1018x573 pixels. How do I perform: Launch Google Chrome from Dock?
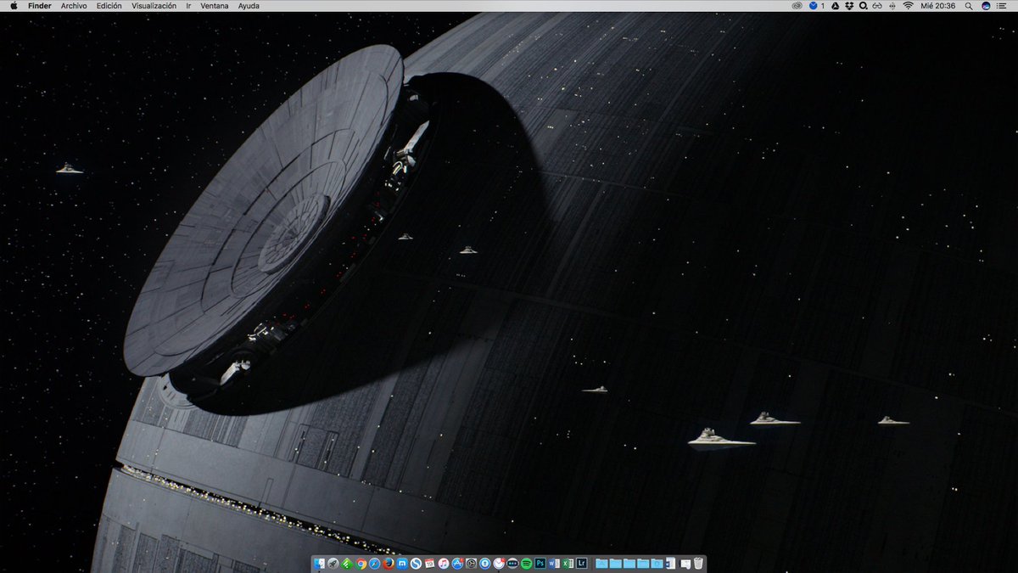(x=361, y=564)
